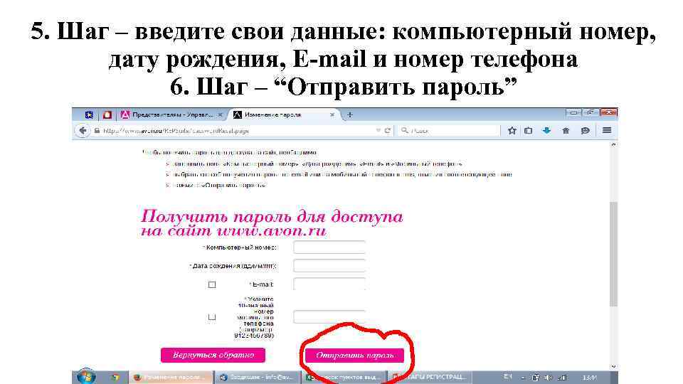Bookmark this page with the star icon

(512, 130)
